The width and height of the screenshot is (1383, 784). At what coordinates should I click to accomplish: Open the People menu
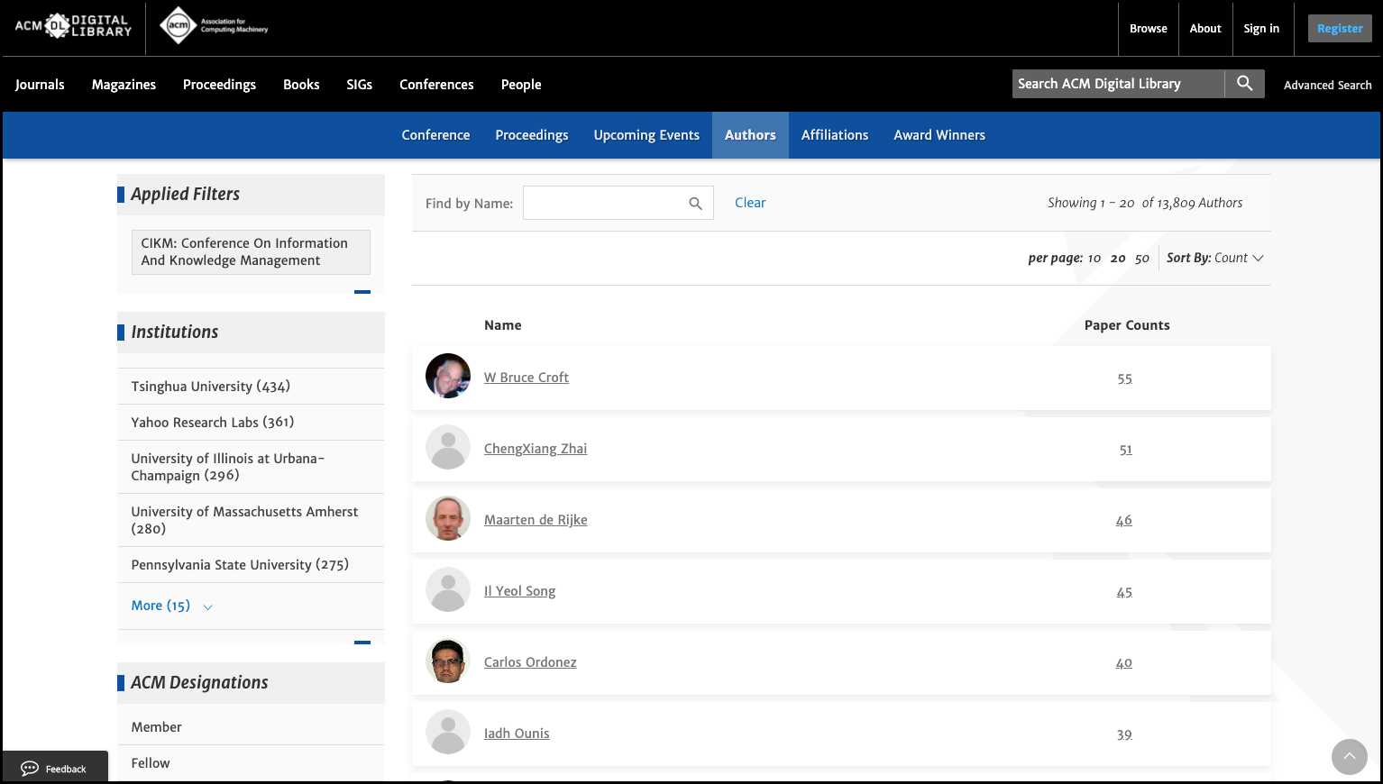(521, 85)
